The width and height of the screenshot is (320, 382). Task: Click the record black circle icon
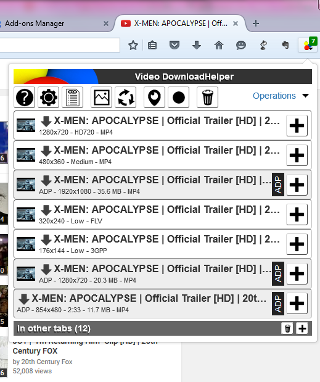[179, 98]
